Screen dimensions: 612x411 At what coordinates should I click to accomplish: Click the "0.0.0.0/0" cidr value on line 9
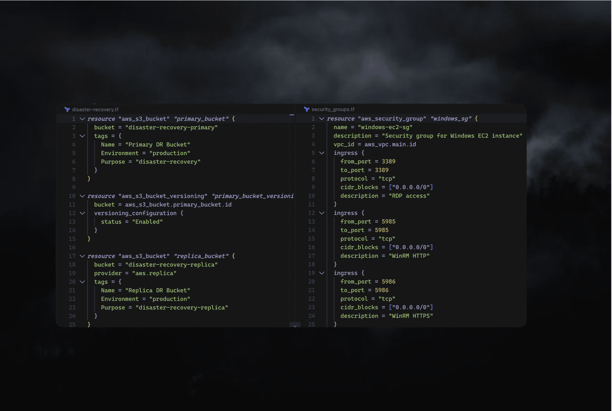point(411,187)
